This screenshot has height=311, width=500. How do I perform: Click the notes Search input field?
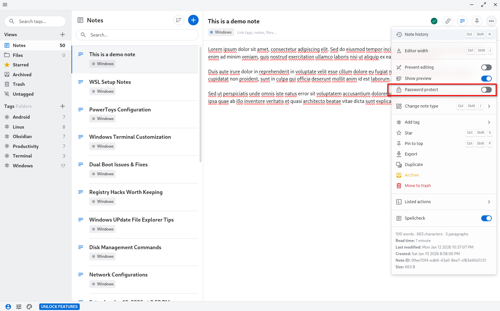point(137,35)
